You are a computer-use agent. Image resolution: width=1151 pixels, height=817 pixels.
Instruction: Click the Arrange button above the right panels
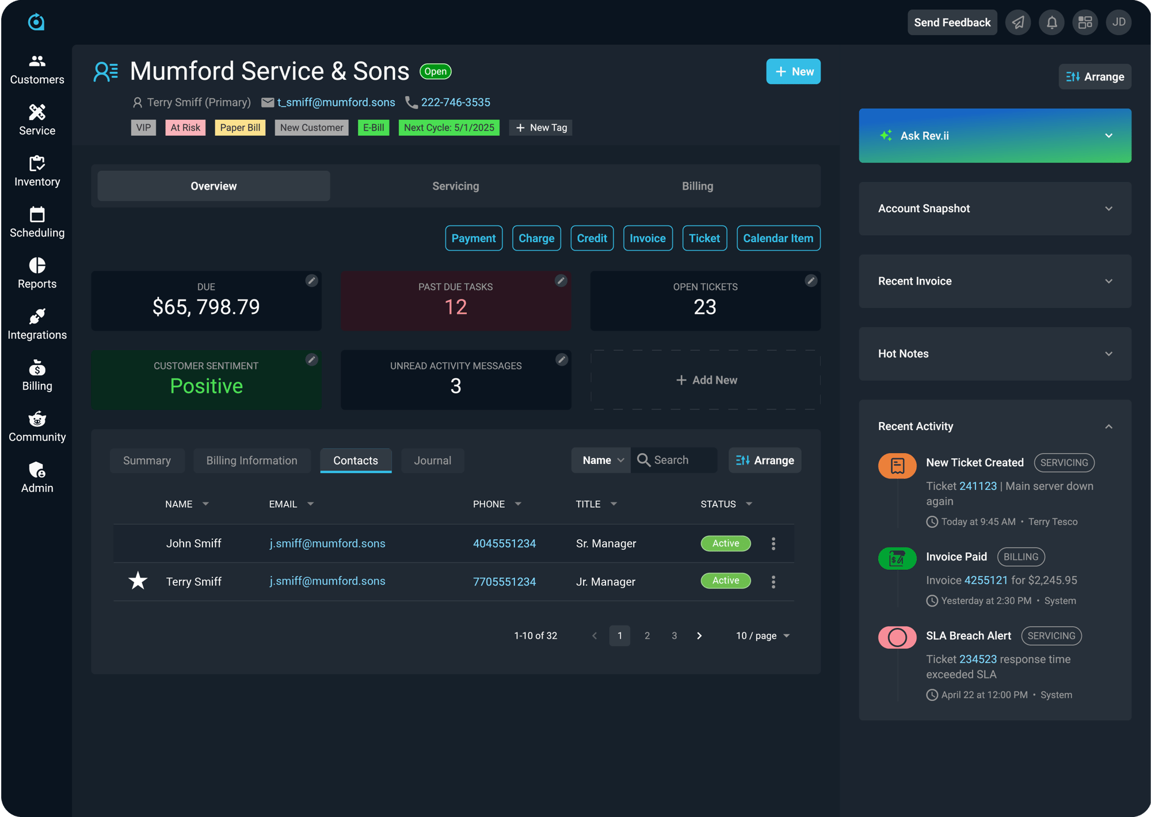(1095, 77)
